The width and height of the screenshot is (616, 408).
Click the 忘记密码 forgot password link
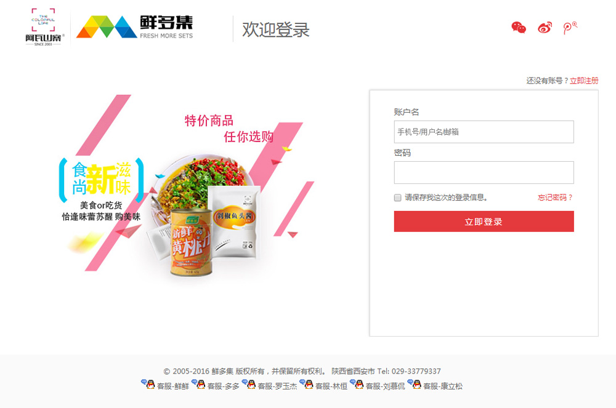click(555, 198)
